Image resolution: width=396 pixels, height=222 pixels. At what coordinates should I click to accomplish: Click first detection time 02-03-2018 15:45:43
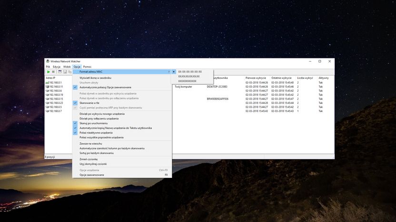coord(257,111)
